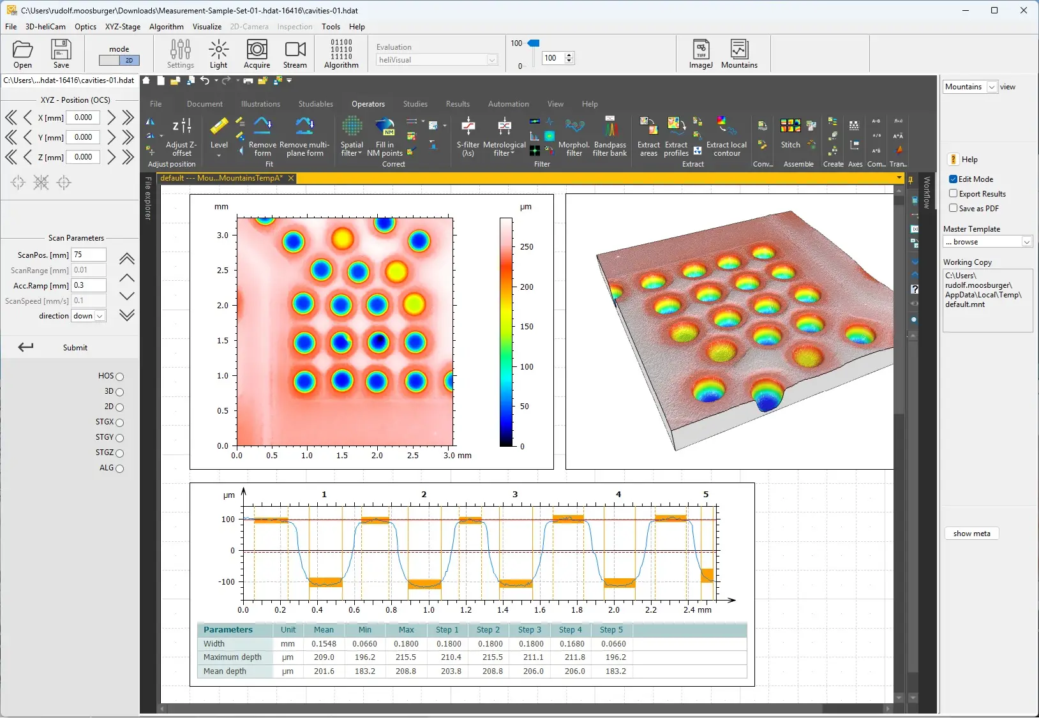
Task: Open the XYZ-Stage menu
Action: pos(123,27)
